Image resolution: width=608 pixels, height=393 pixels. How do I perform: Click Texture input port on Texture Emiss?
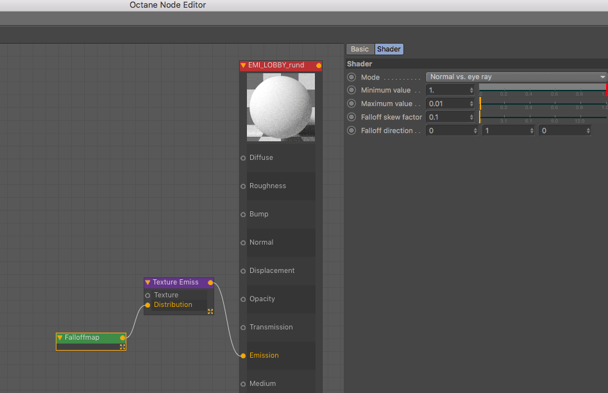pos(148,295)
